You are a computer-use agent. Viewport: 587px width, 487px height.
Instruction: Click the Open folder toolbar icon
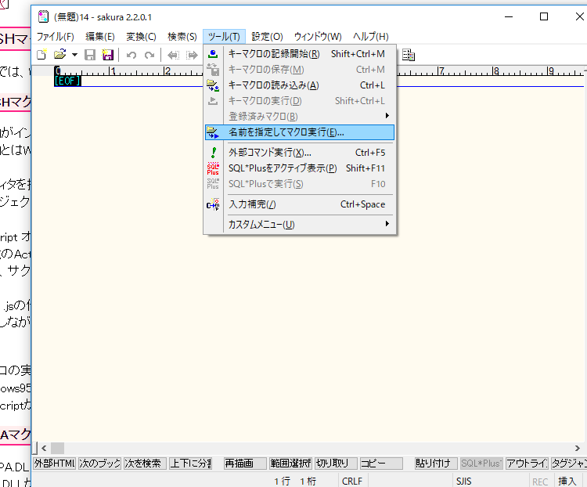(60, 55)
